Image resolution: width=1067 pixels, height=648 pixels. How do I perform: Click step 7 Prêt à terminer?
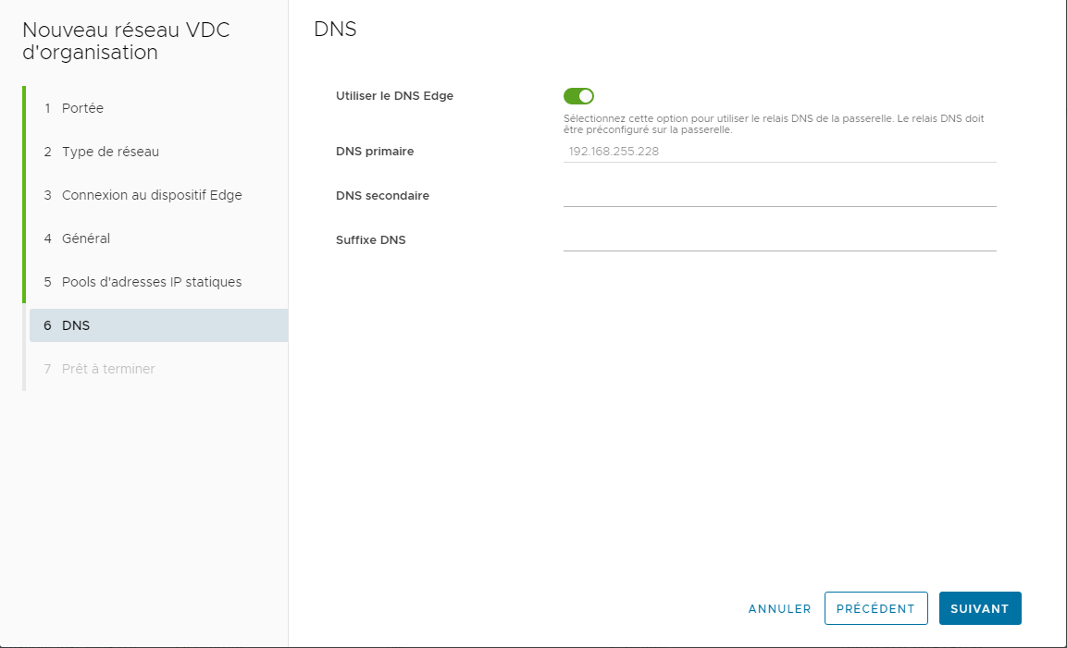coord(158,369)
